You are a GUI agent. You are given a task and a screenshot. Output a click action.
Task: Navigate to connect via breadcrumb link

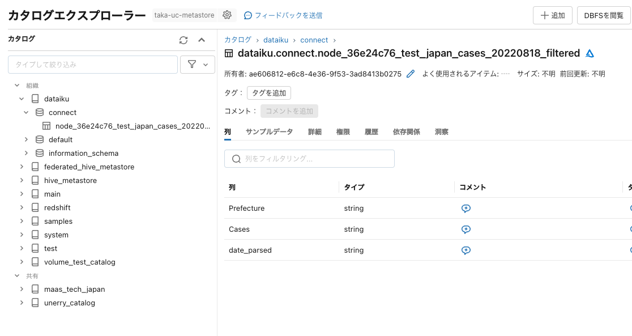pyautogui.click(x=314, y=40)
